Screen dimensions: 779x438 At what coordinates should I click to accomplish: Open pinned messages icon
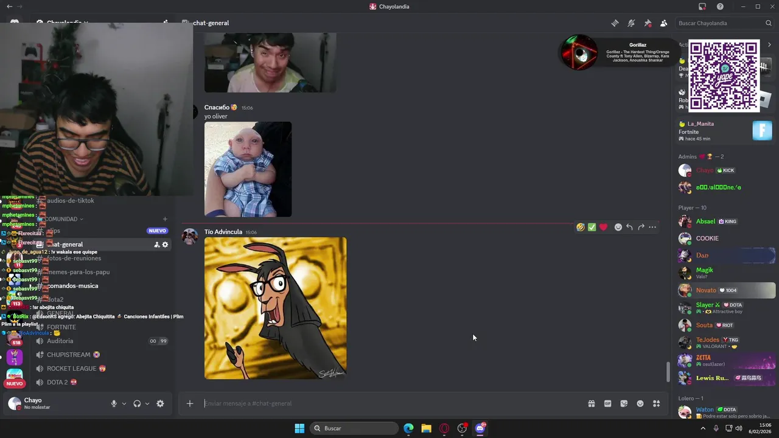(x=648, y=23)
